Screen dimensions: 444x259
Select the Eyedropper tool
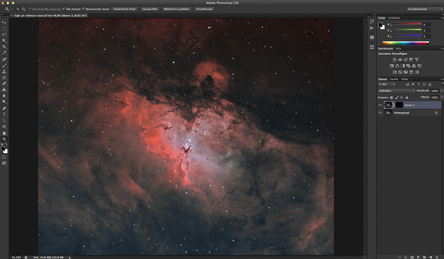pos(4,53)
